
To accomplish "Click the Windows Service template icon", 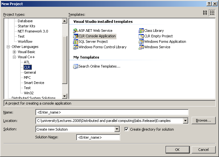I will click(141, 47).
